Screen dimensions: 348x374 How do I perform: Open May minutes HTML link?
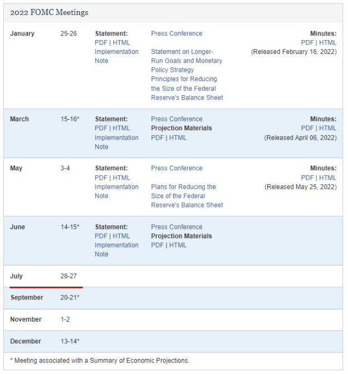pos(328,178)
